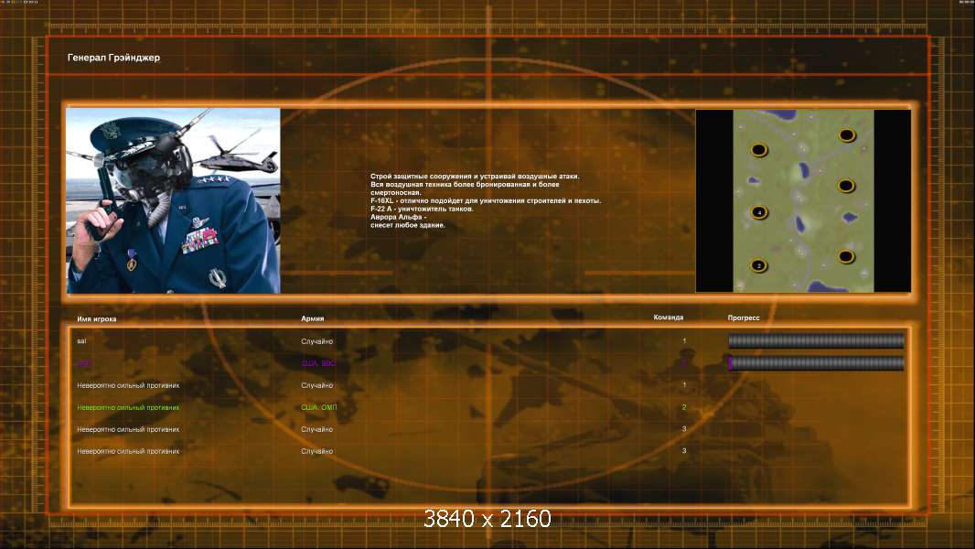
Task: Click the 'Прогресс' column header
Action: pos(744,318)
